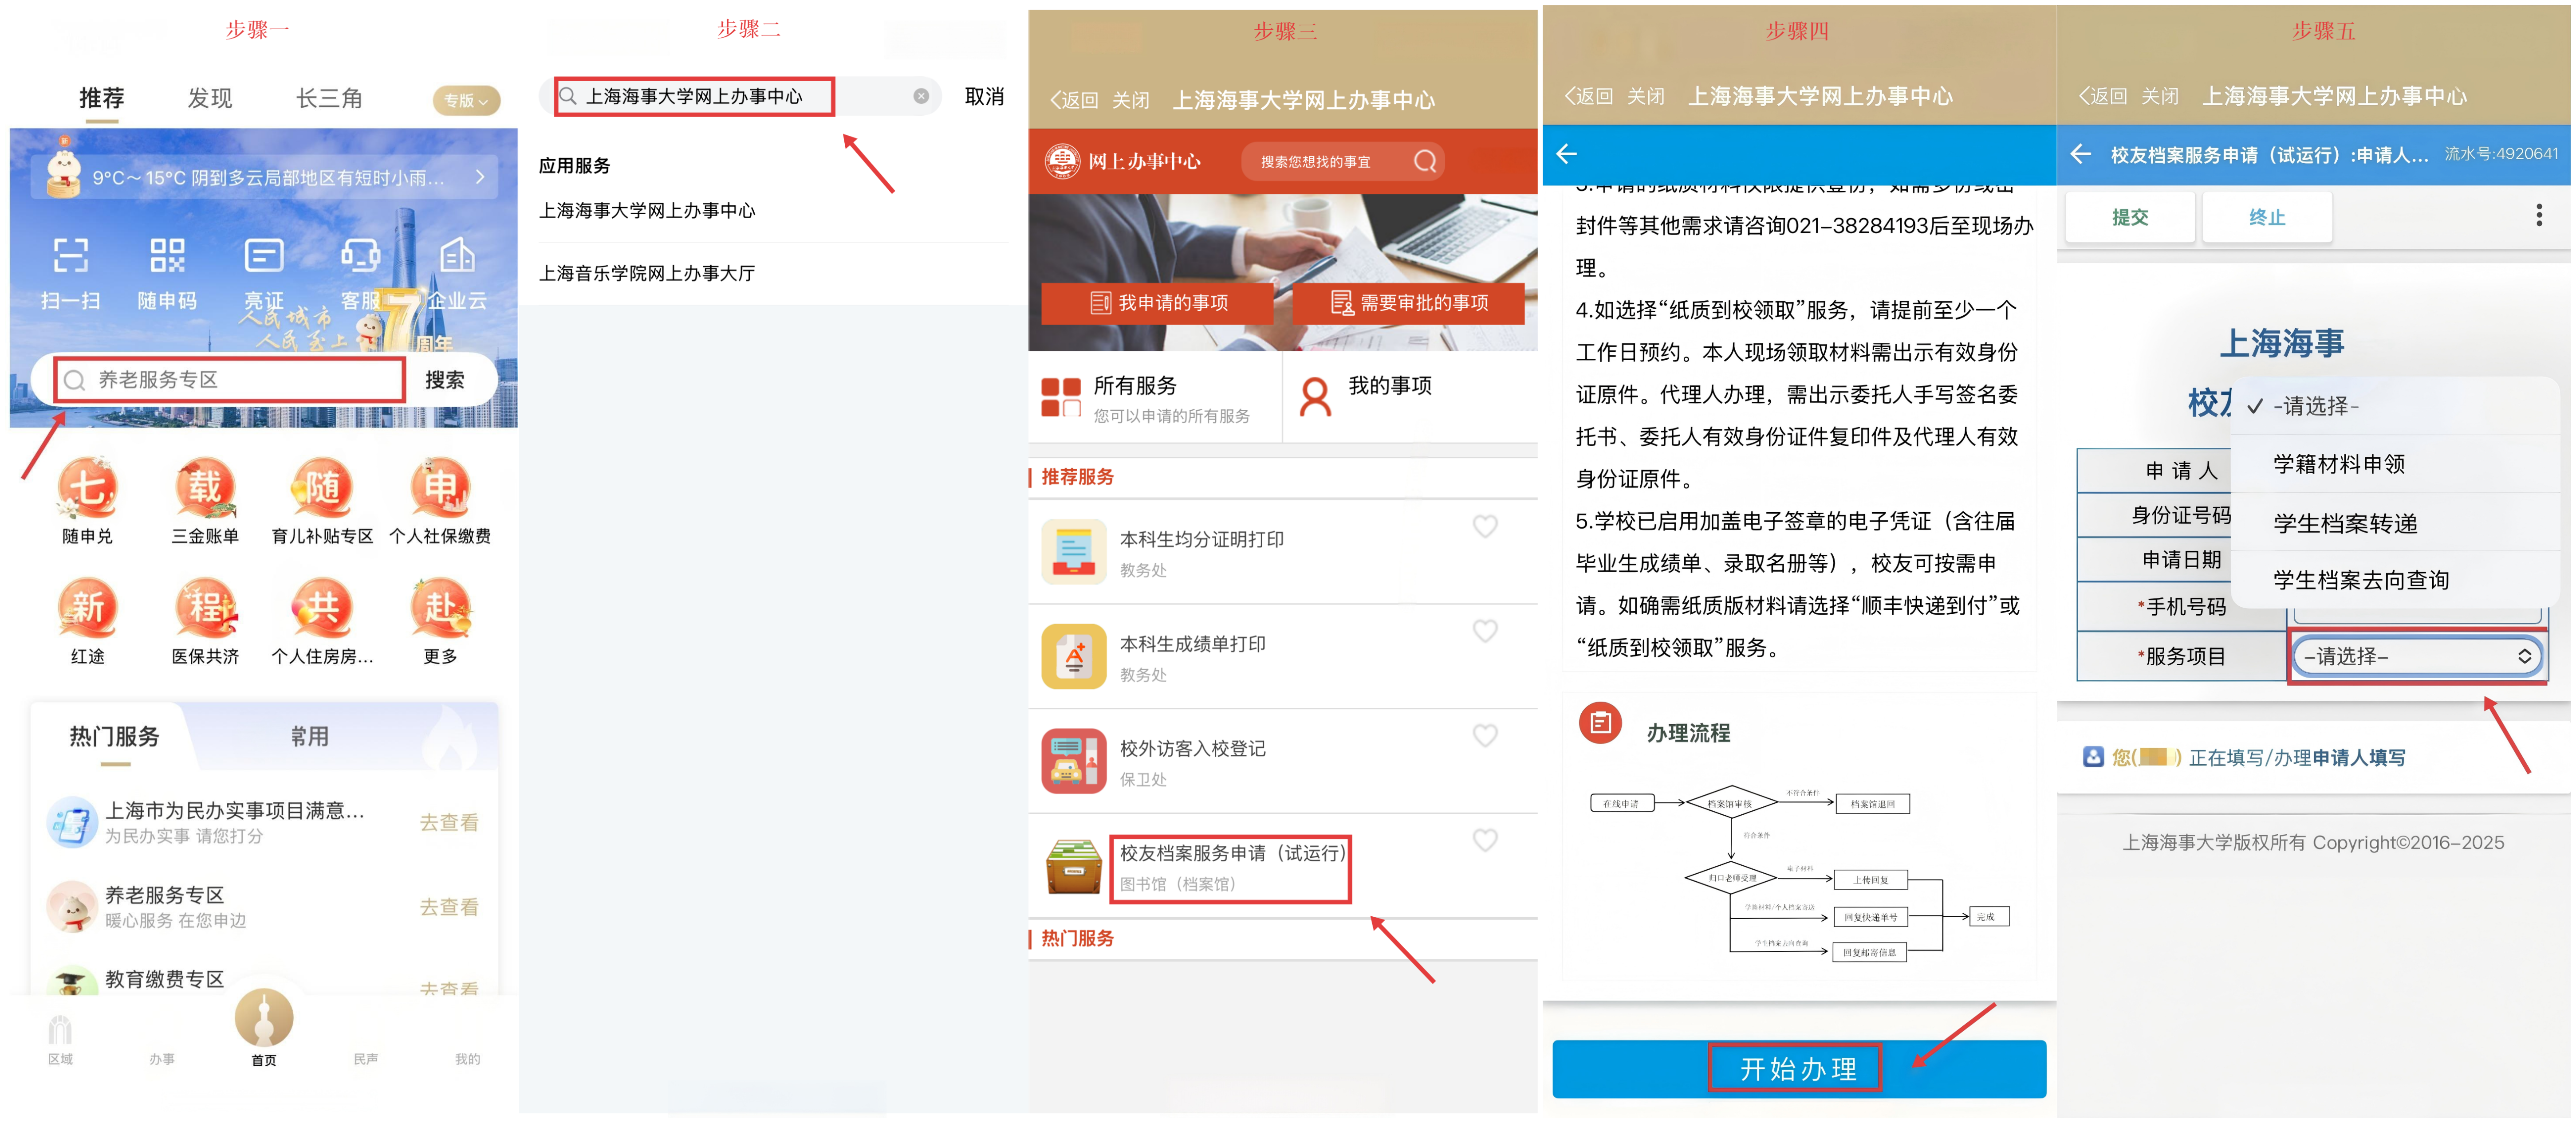
Task: Click the magnifier icon in 网上办事中心 search
Action: [1425, 161]
